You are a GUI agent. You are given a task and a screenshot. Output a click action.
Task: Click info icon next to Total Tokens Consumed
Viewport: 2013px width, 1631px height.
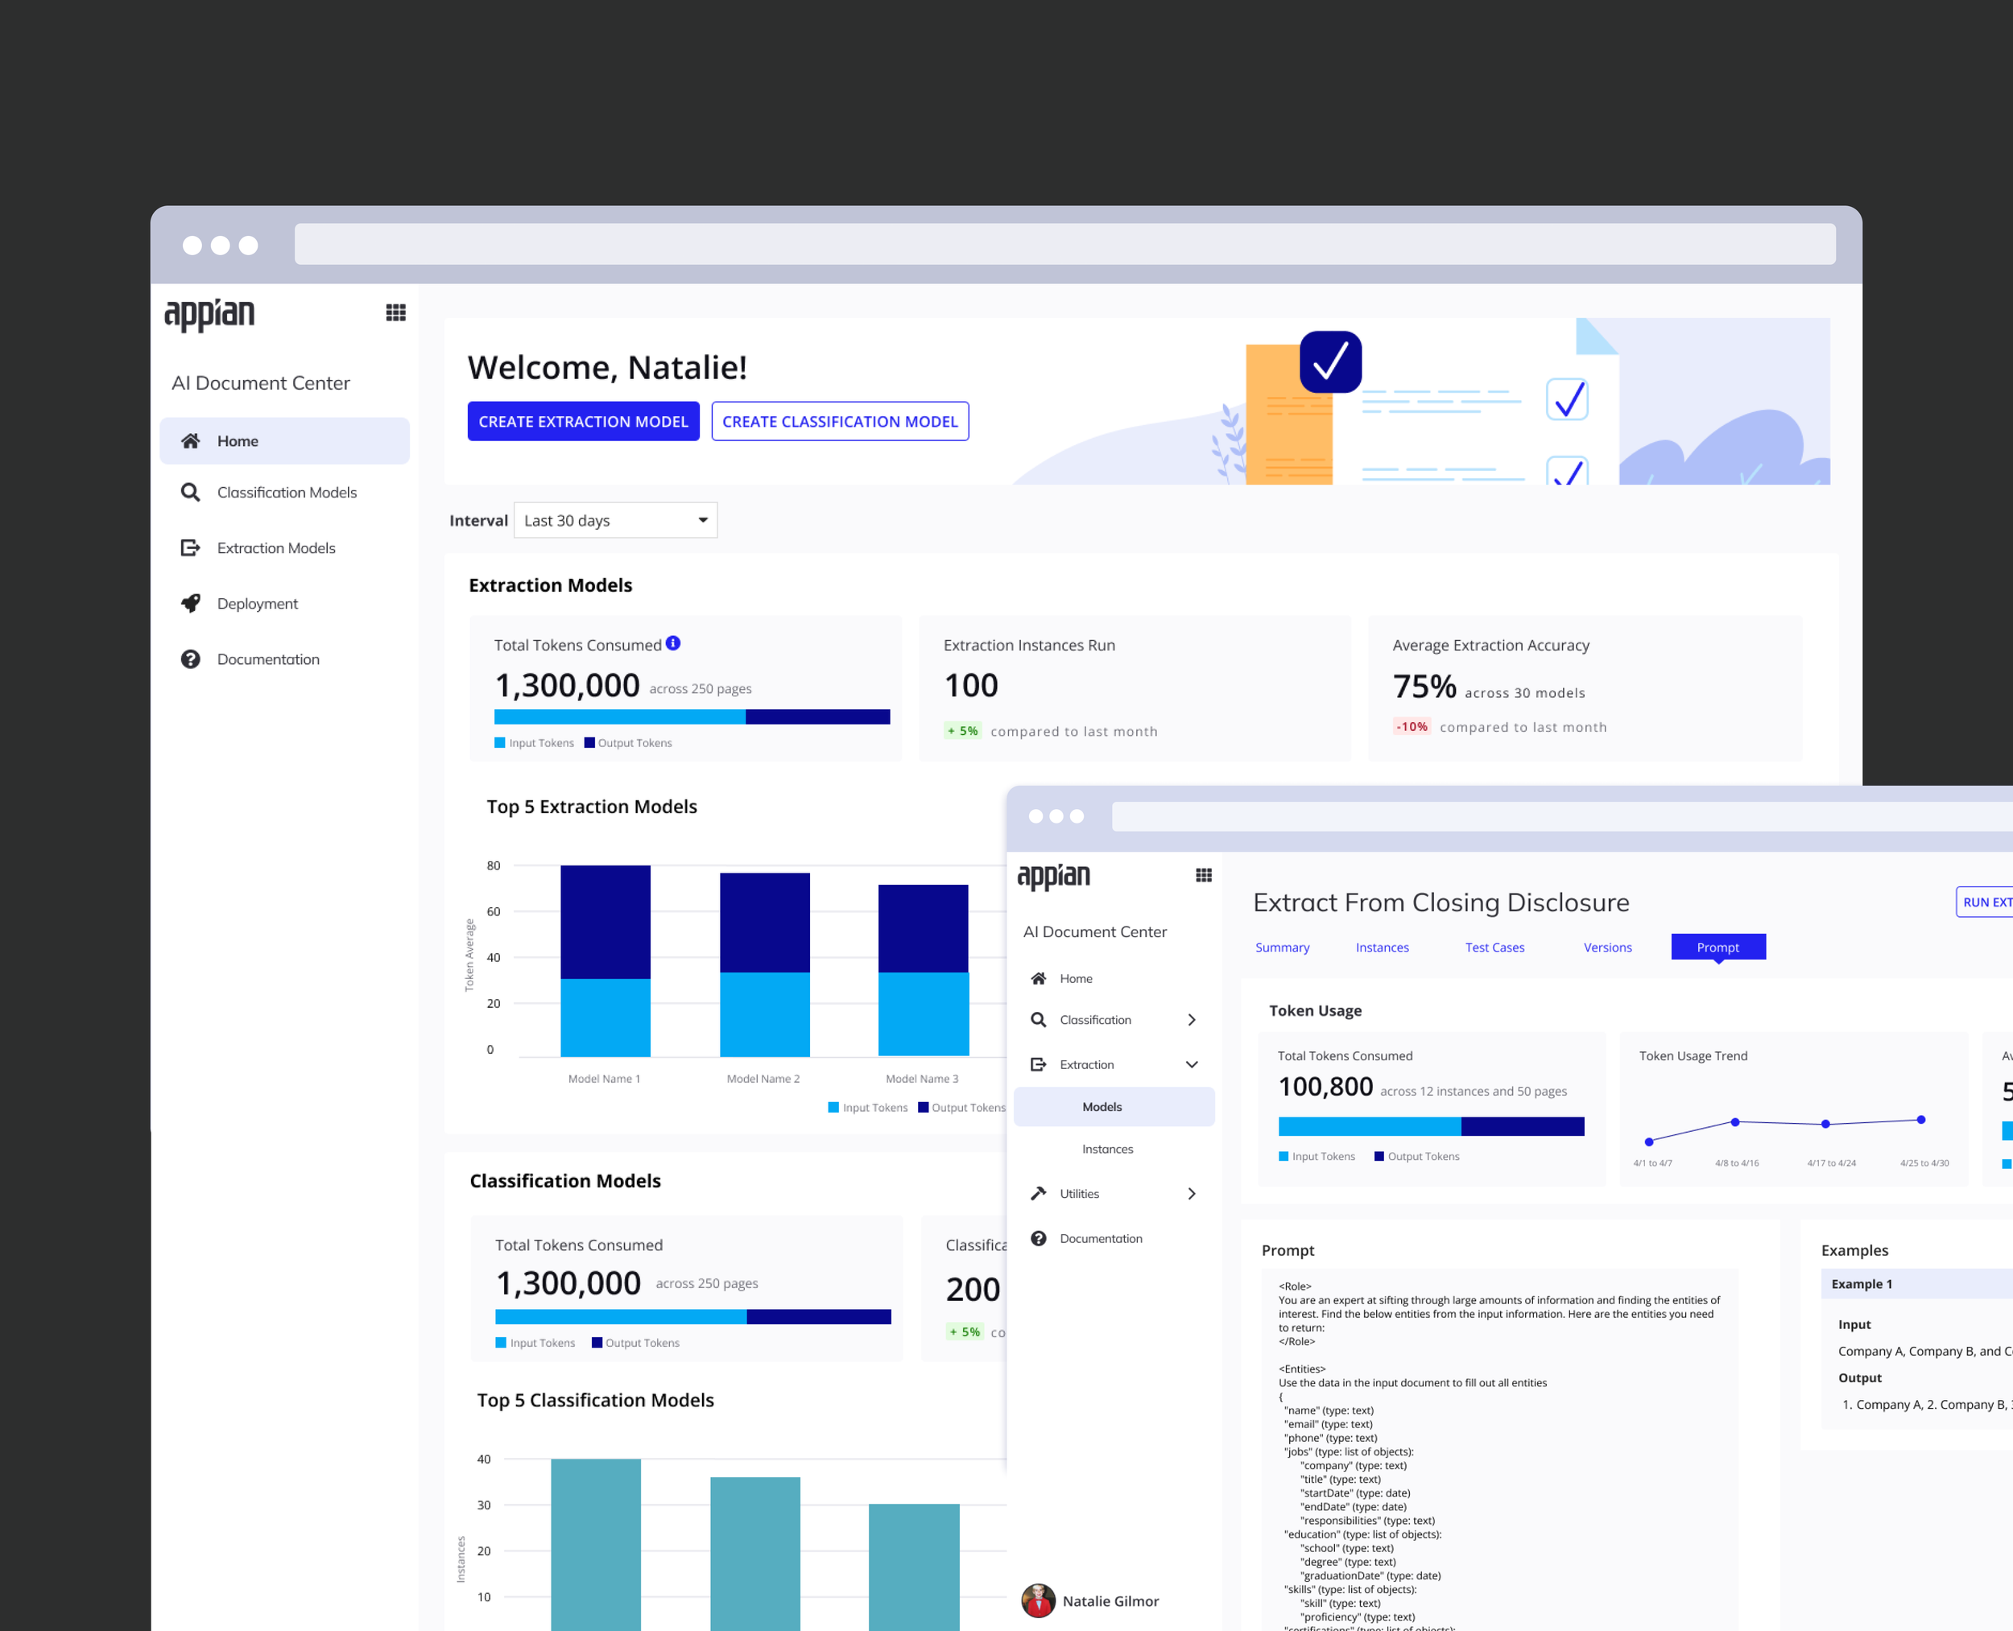(x=673, y=643)
